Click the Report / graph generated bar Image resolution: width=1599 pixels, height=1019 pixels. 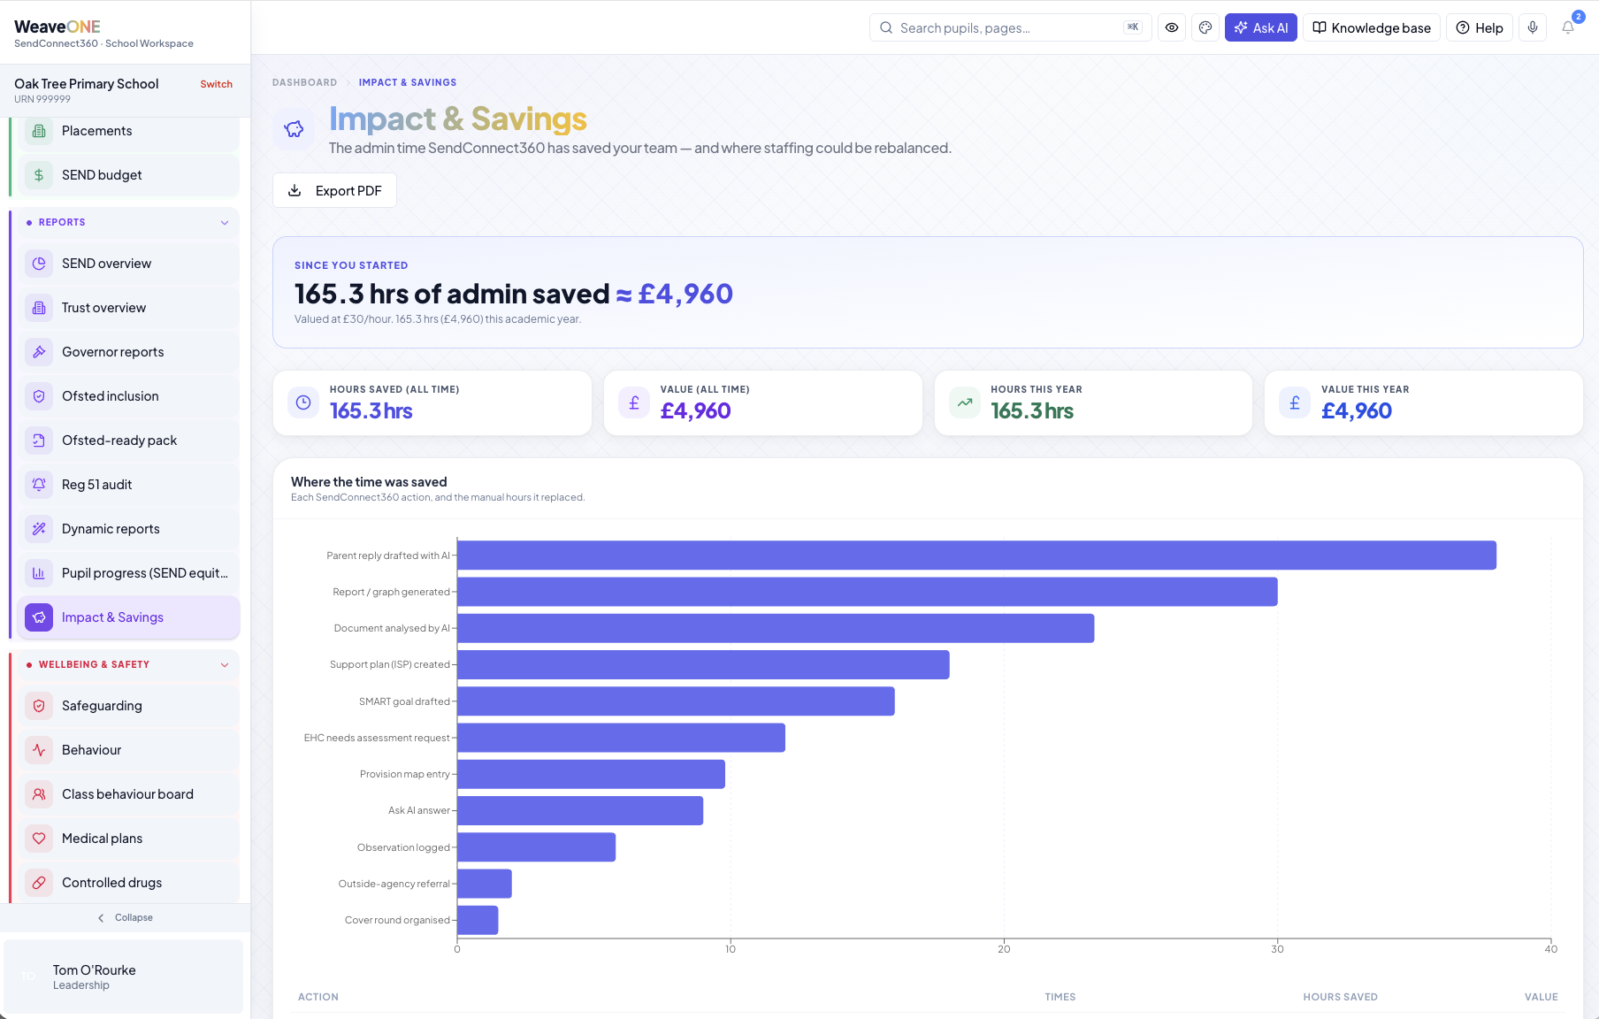click(x=867, y=592)
